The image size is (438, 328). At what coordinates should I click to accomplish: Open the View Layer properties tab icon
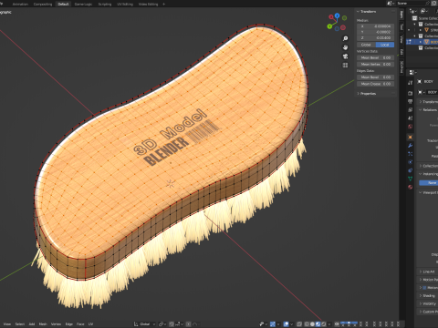coord(410,109)
